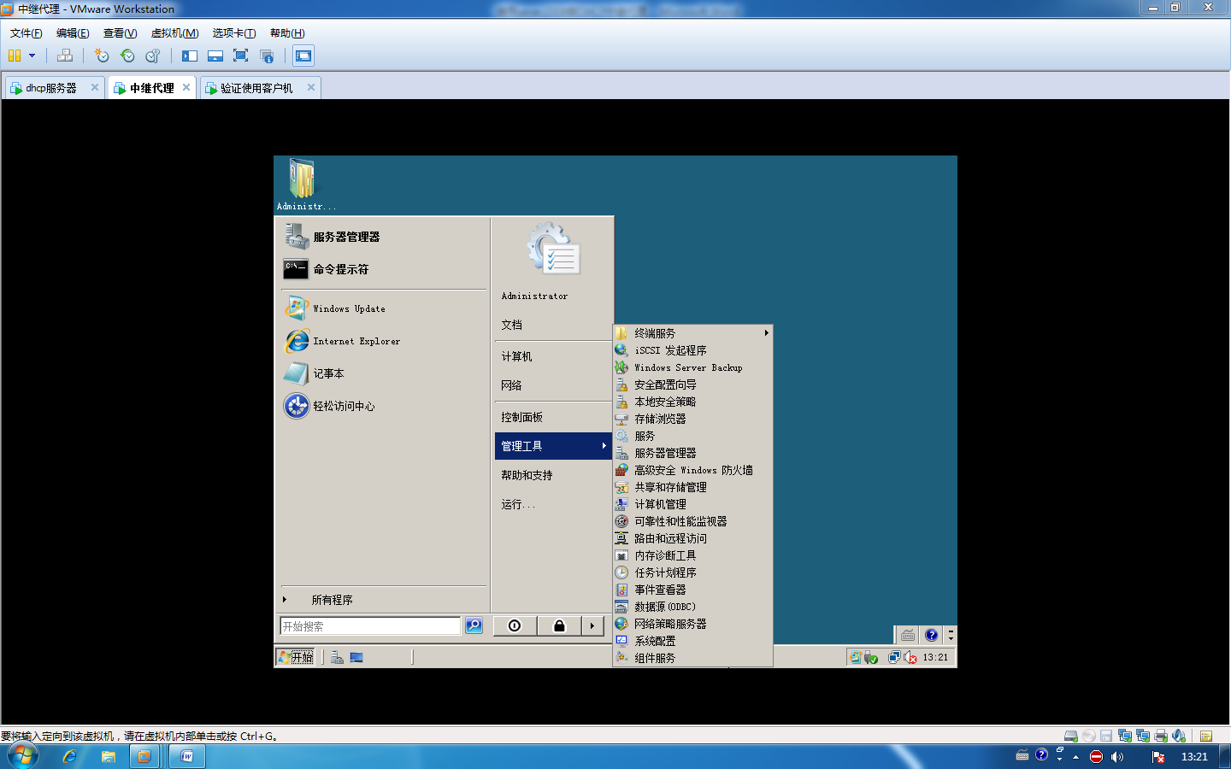Enter full screen mode via the toolbar icon
This screenshot has height=769, width=1231.
241,56
